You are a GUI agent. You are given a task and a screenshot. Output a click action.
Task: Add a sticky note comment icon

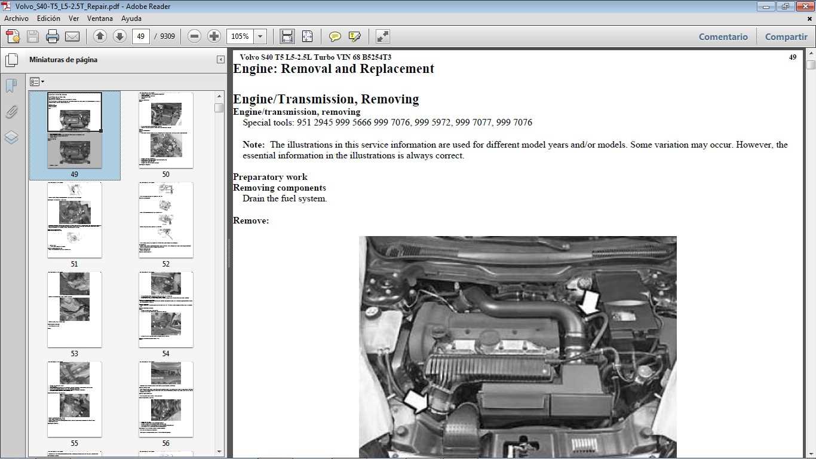[335, 36]
